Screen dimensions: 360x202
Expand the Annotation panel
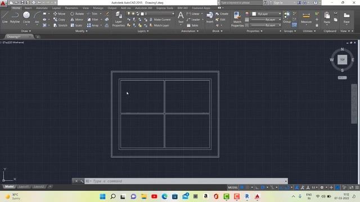(x=190, y=31)
